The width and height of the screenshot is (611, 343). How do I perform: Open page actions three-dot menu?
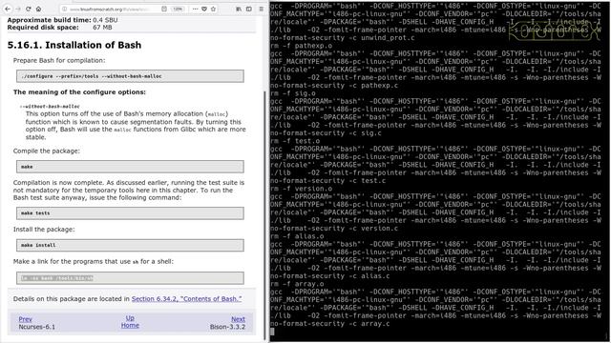click(195, 9)
